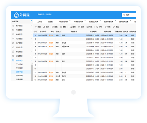Click the 查询 (search) magnifier toolbar icon
The width and height of the screenshot is (147, 123).
(71, 27)
